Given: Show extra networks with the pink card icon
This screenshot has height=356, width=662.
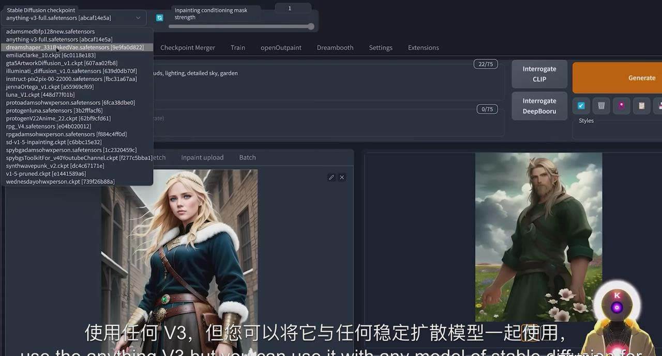Looking at the screenshot, I should [621, 106].
